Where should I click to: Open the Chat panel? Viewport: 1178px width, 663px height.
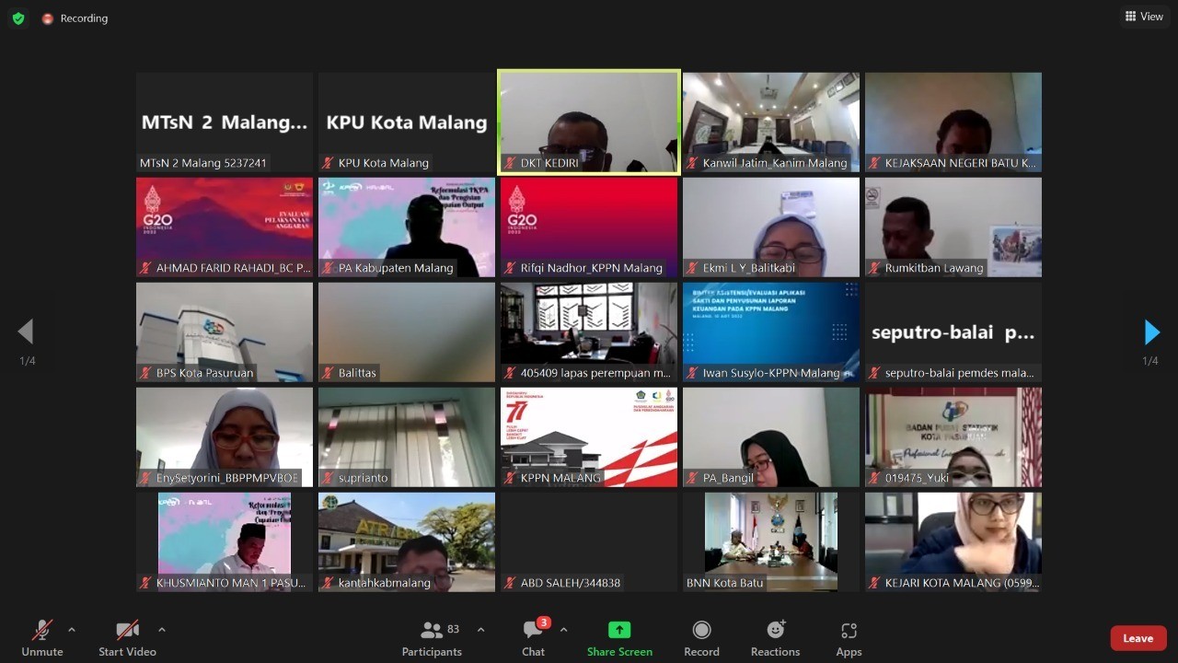533,631
